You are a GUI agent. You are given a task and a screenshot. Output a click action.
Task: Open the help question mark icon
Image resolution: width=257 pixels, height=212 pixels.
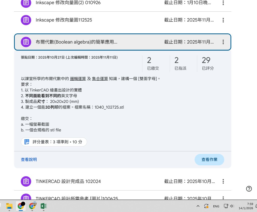click(x=249, y=189)
